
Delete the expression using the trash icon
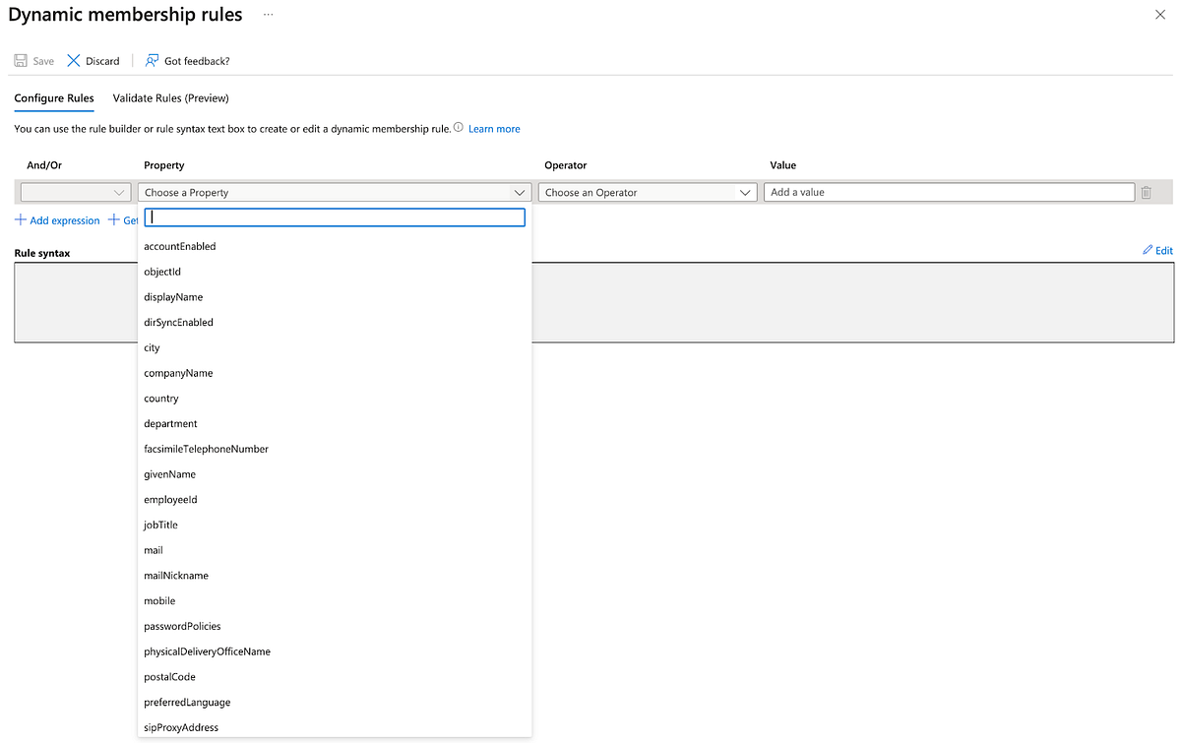(x=1146, y=192)
